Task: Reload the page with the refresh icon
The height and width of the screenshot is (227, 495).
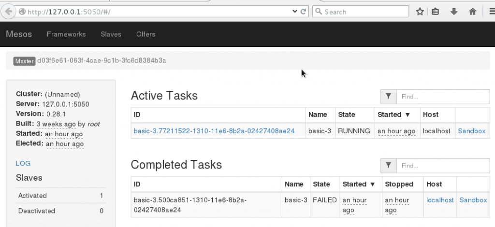Action: [x=304, y=11]
